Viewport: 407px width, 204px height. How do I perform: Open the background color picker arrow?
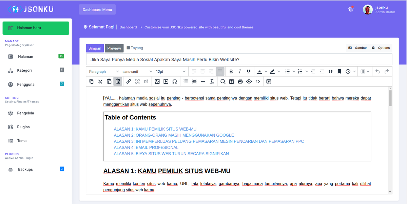pos(279,71)
